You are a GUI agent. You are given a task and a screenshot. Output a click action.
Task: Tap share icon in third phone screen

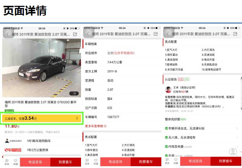[x=235, y=34]
